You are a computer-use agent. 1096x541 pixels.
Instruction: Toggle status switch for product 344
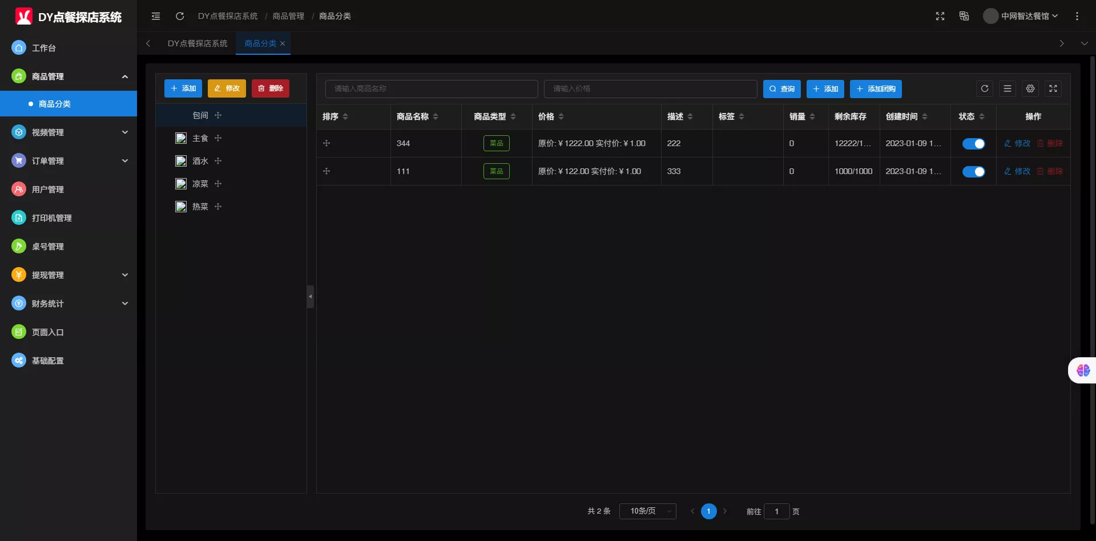coord(973,144)
